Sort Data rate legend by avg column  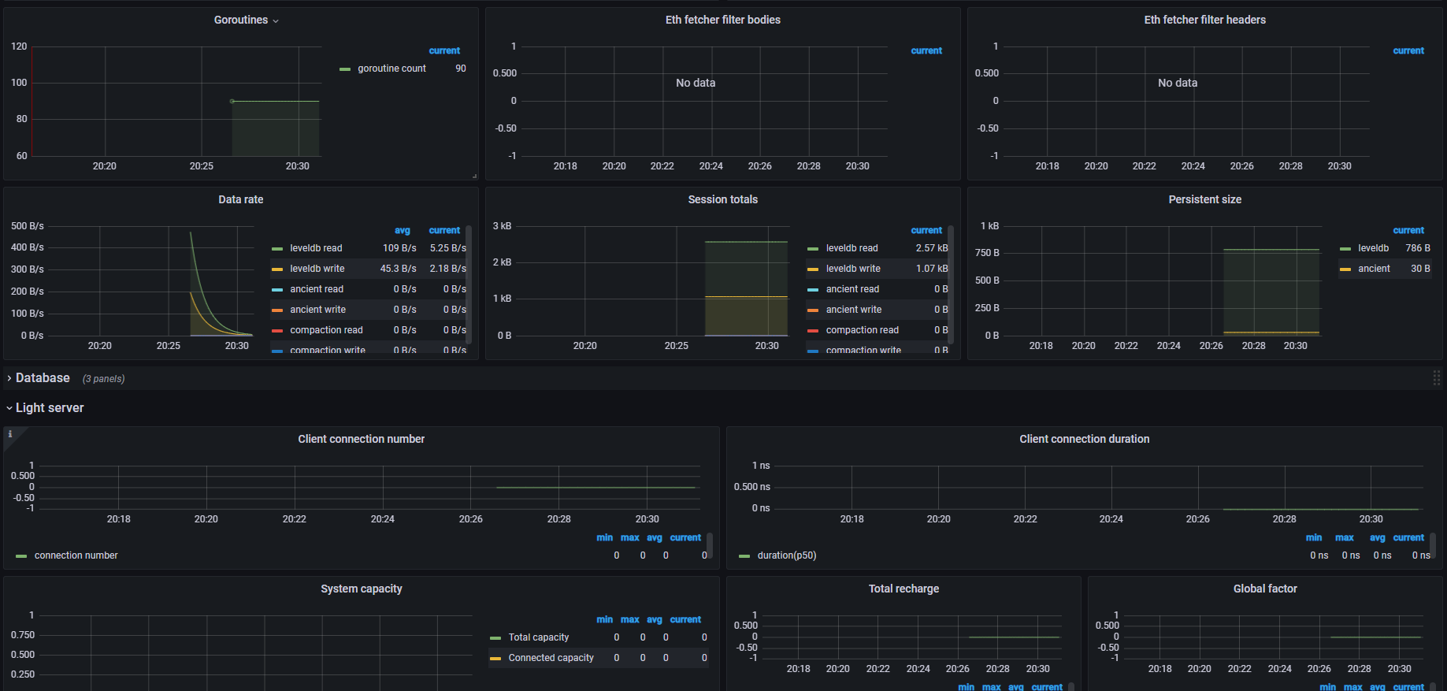pyautogui.click(x=403, y=230)
